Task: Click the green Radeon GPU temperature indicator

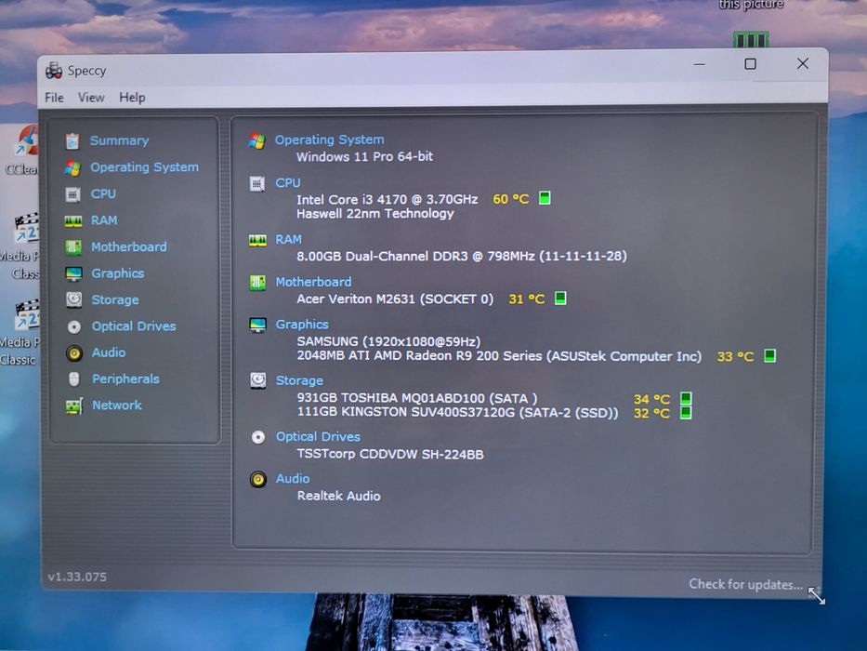Action: 769,355
